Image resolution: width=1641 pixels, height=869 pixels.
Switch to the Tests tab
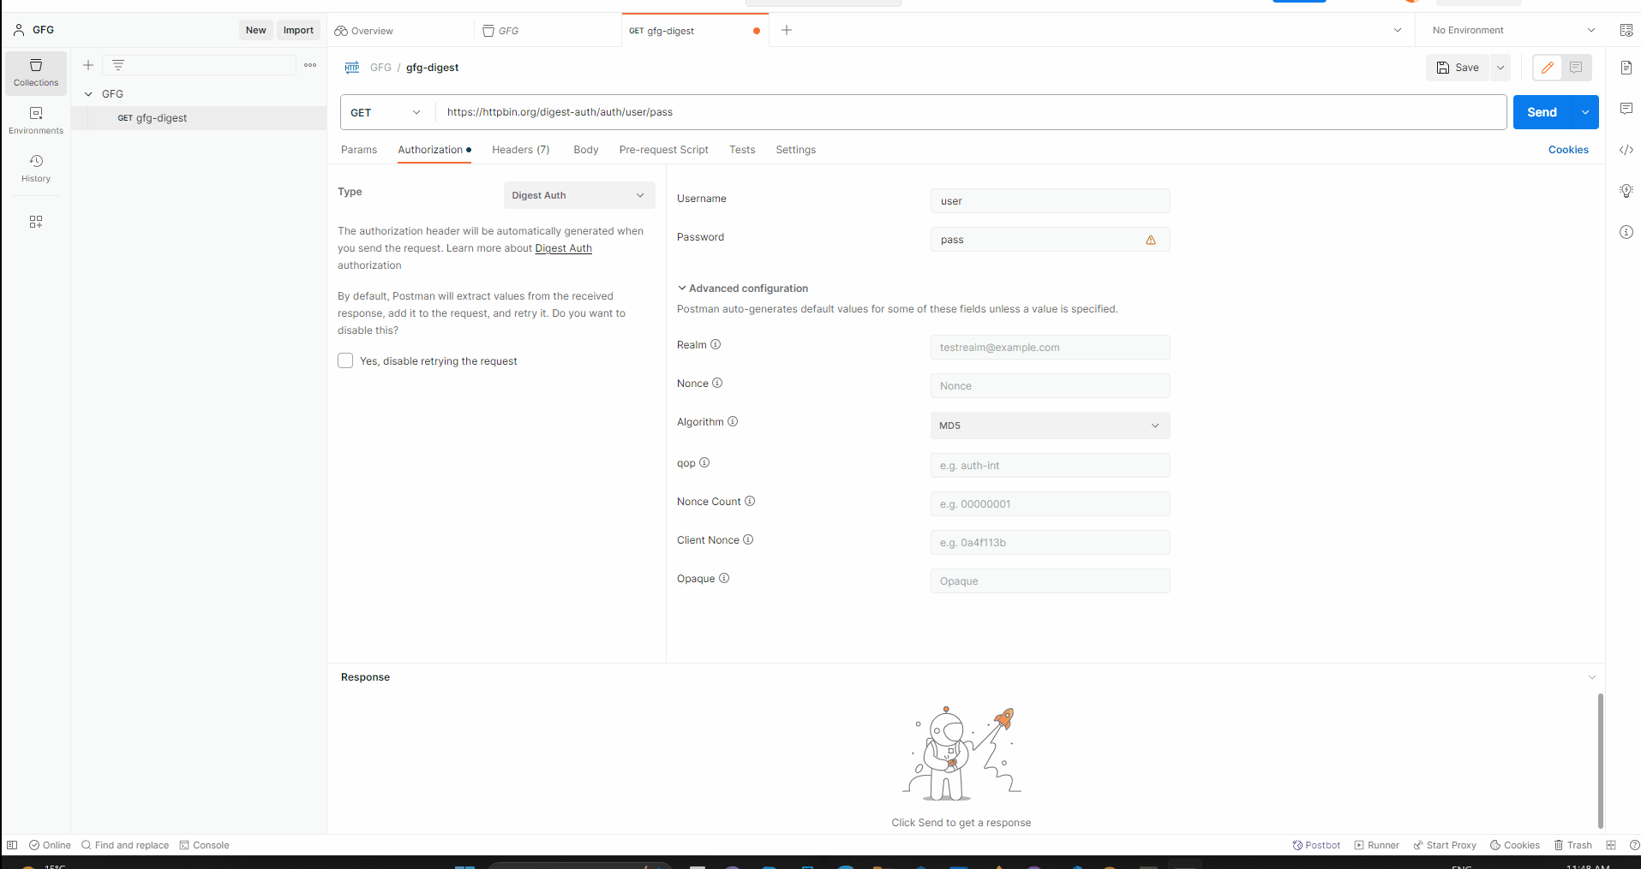click(x=742, y=150)
